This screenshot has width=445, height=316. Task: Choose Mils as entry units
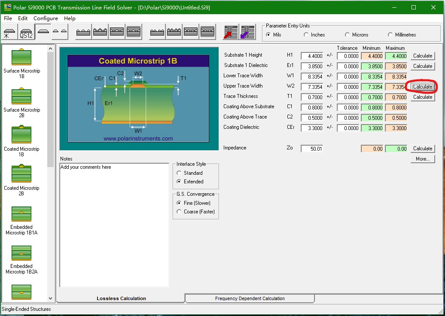coord(274,35)
